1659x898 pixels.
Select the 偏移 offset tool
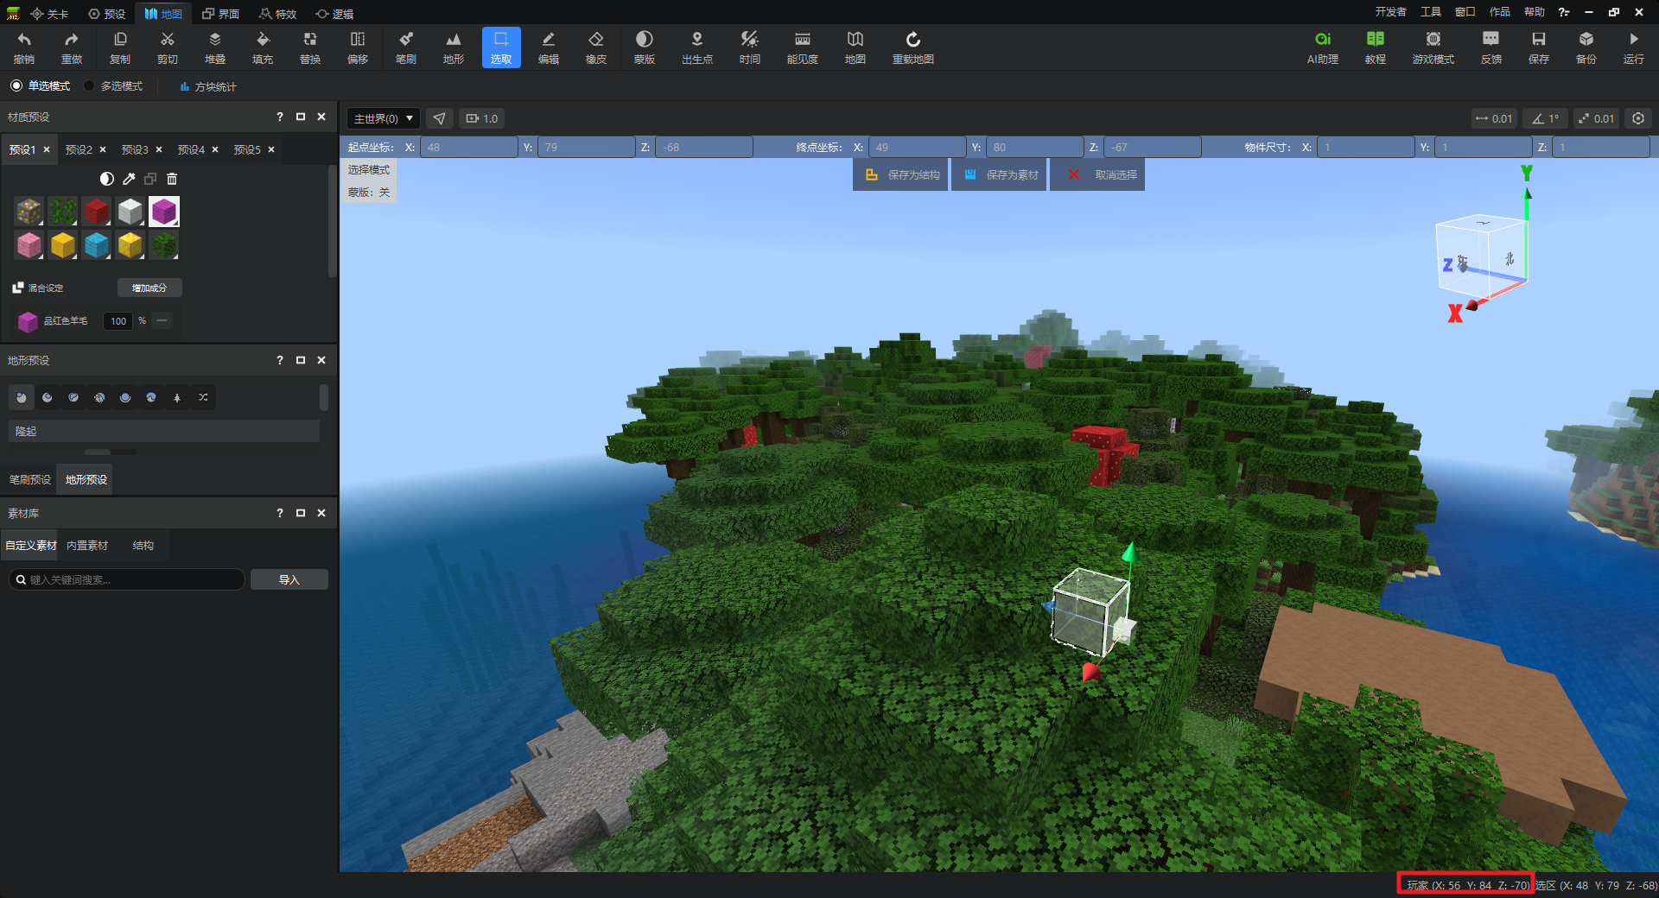[358, 47]
